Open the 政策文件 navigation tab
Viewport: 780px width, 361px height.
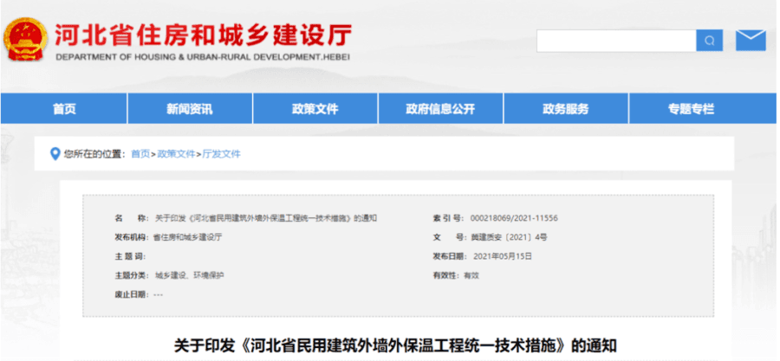click(315, 109)
